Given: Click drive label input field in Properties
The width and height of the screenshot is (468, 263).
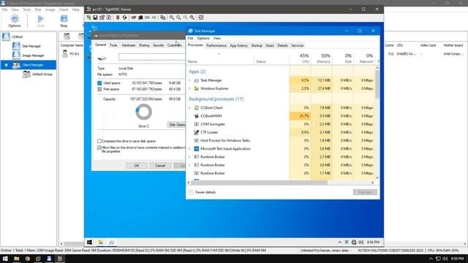Looking at the screenshot, I should click(152, 57).
